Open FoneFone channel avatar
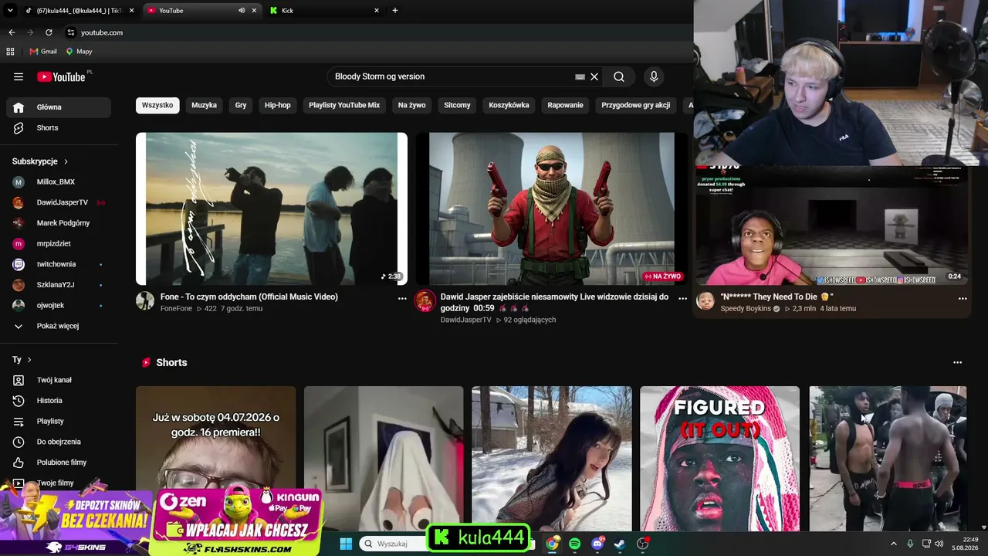This screenshot has height=556, width=988. [145, 301]
